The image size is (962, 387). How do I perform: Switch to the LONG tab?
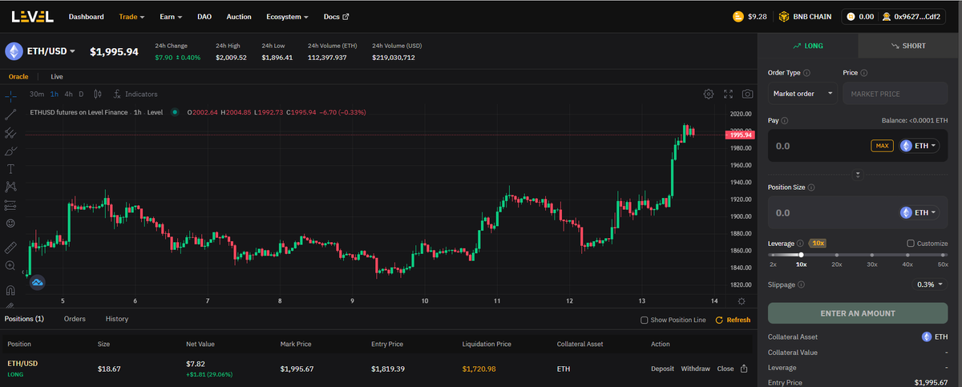(808, 46)
